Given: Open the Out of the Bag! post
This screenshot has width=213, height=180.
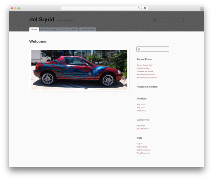Looking at the screenshot, I should click(143, 68).
